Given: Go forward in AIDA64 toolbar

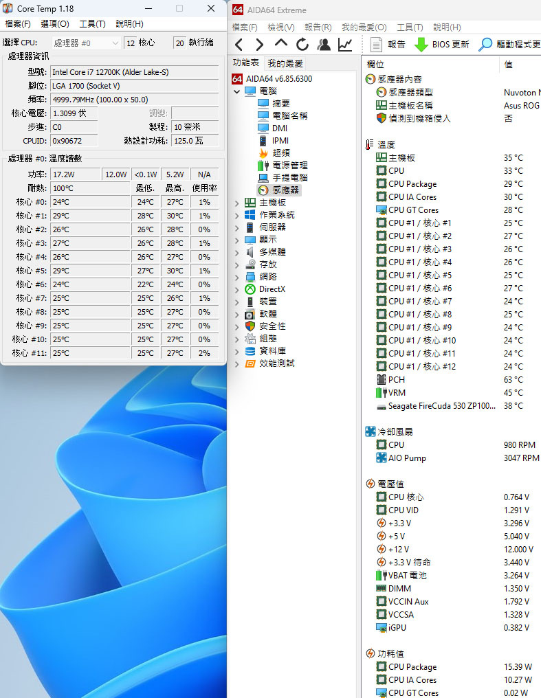Looking at the screenshot, I should point(260,45).
